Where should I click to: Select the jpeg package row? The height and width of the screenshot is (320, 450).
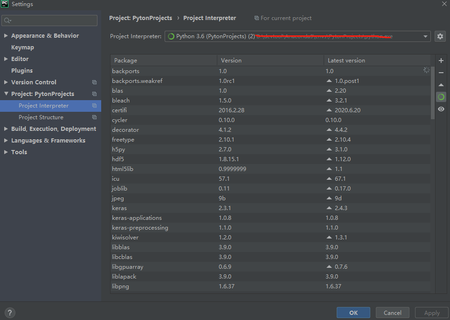point(270,198)
